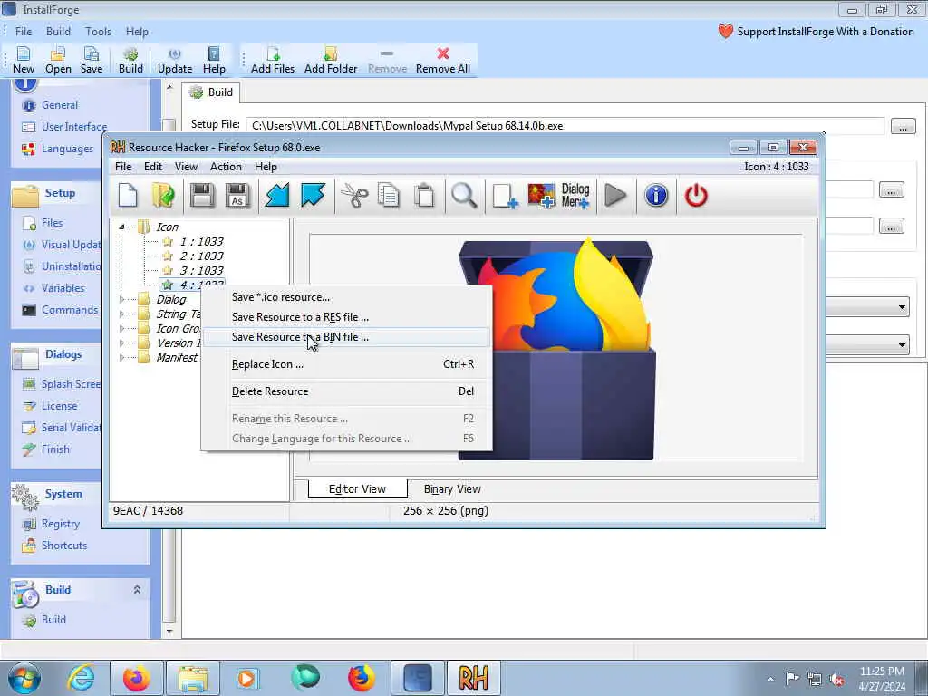
Task: Open Shortcuts in the InstallForge sidebar
Action: [64, 546]
